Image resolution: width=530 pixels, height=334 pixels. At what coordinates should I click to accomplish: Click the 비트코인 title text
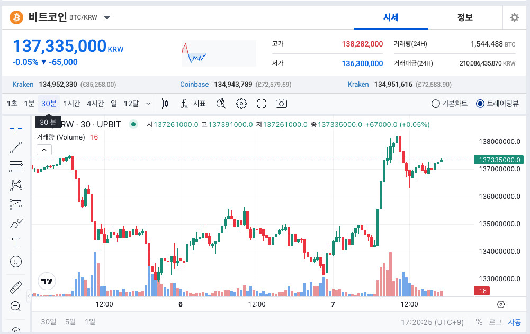(48, 17)
